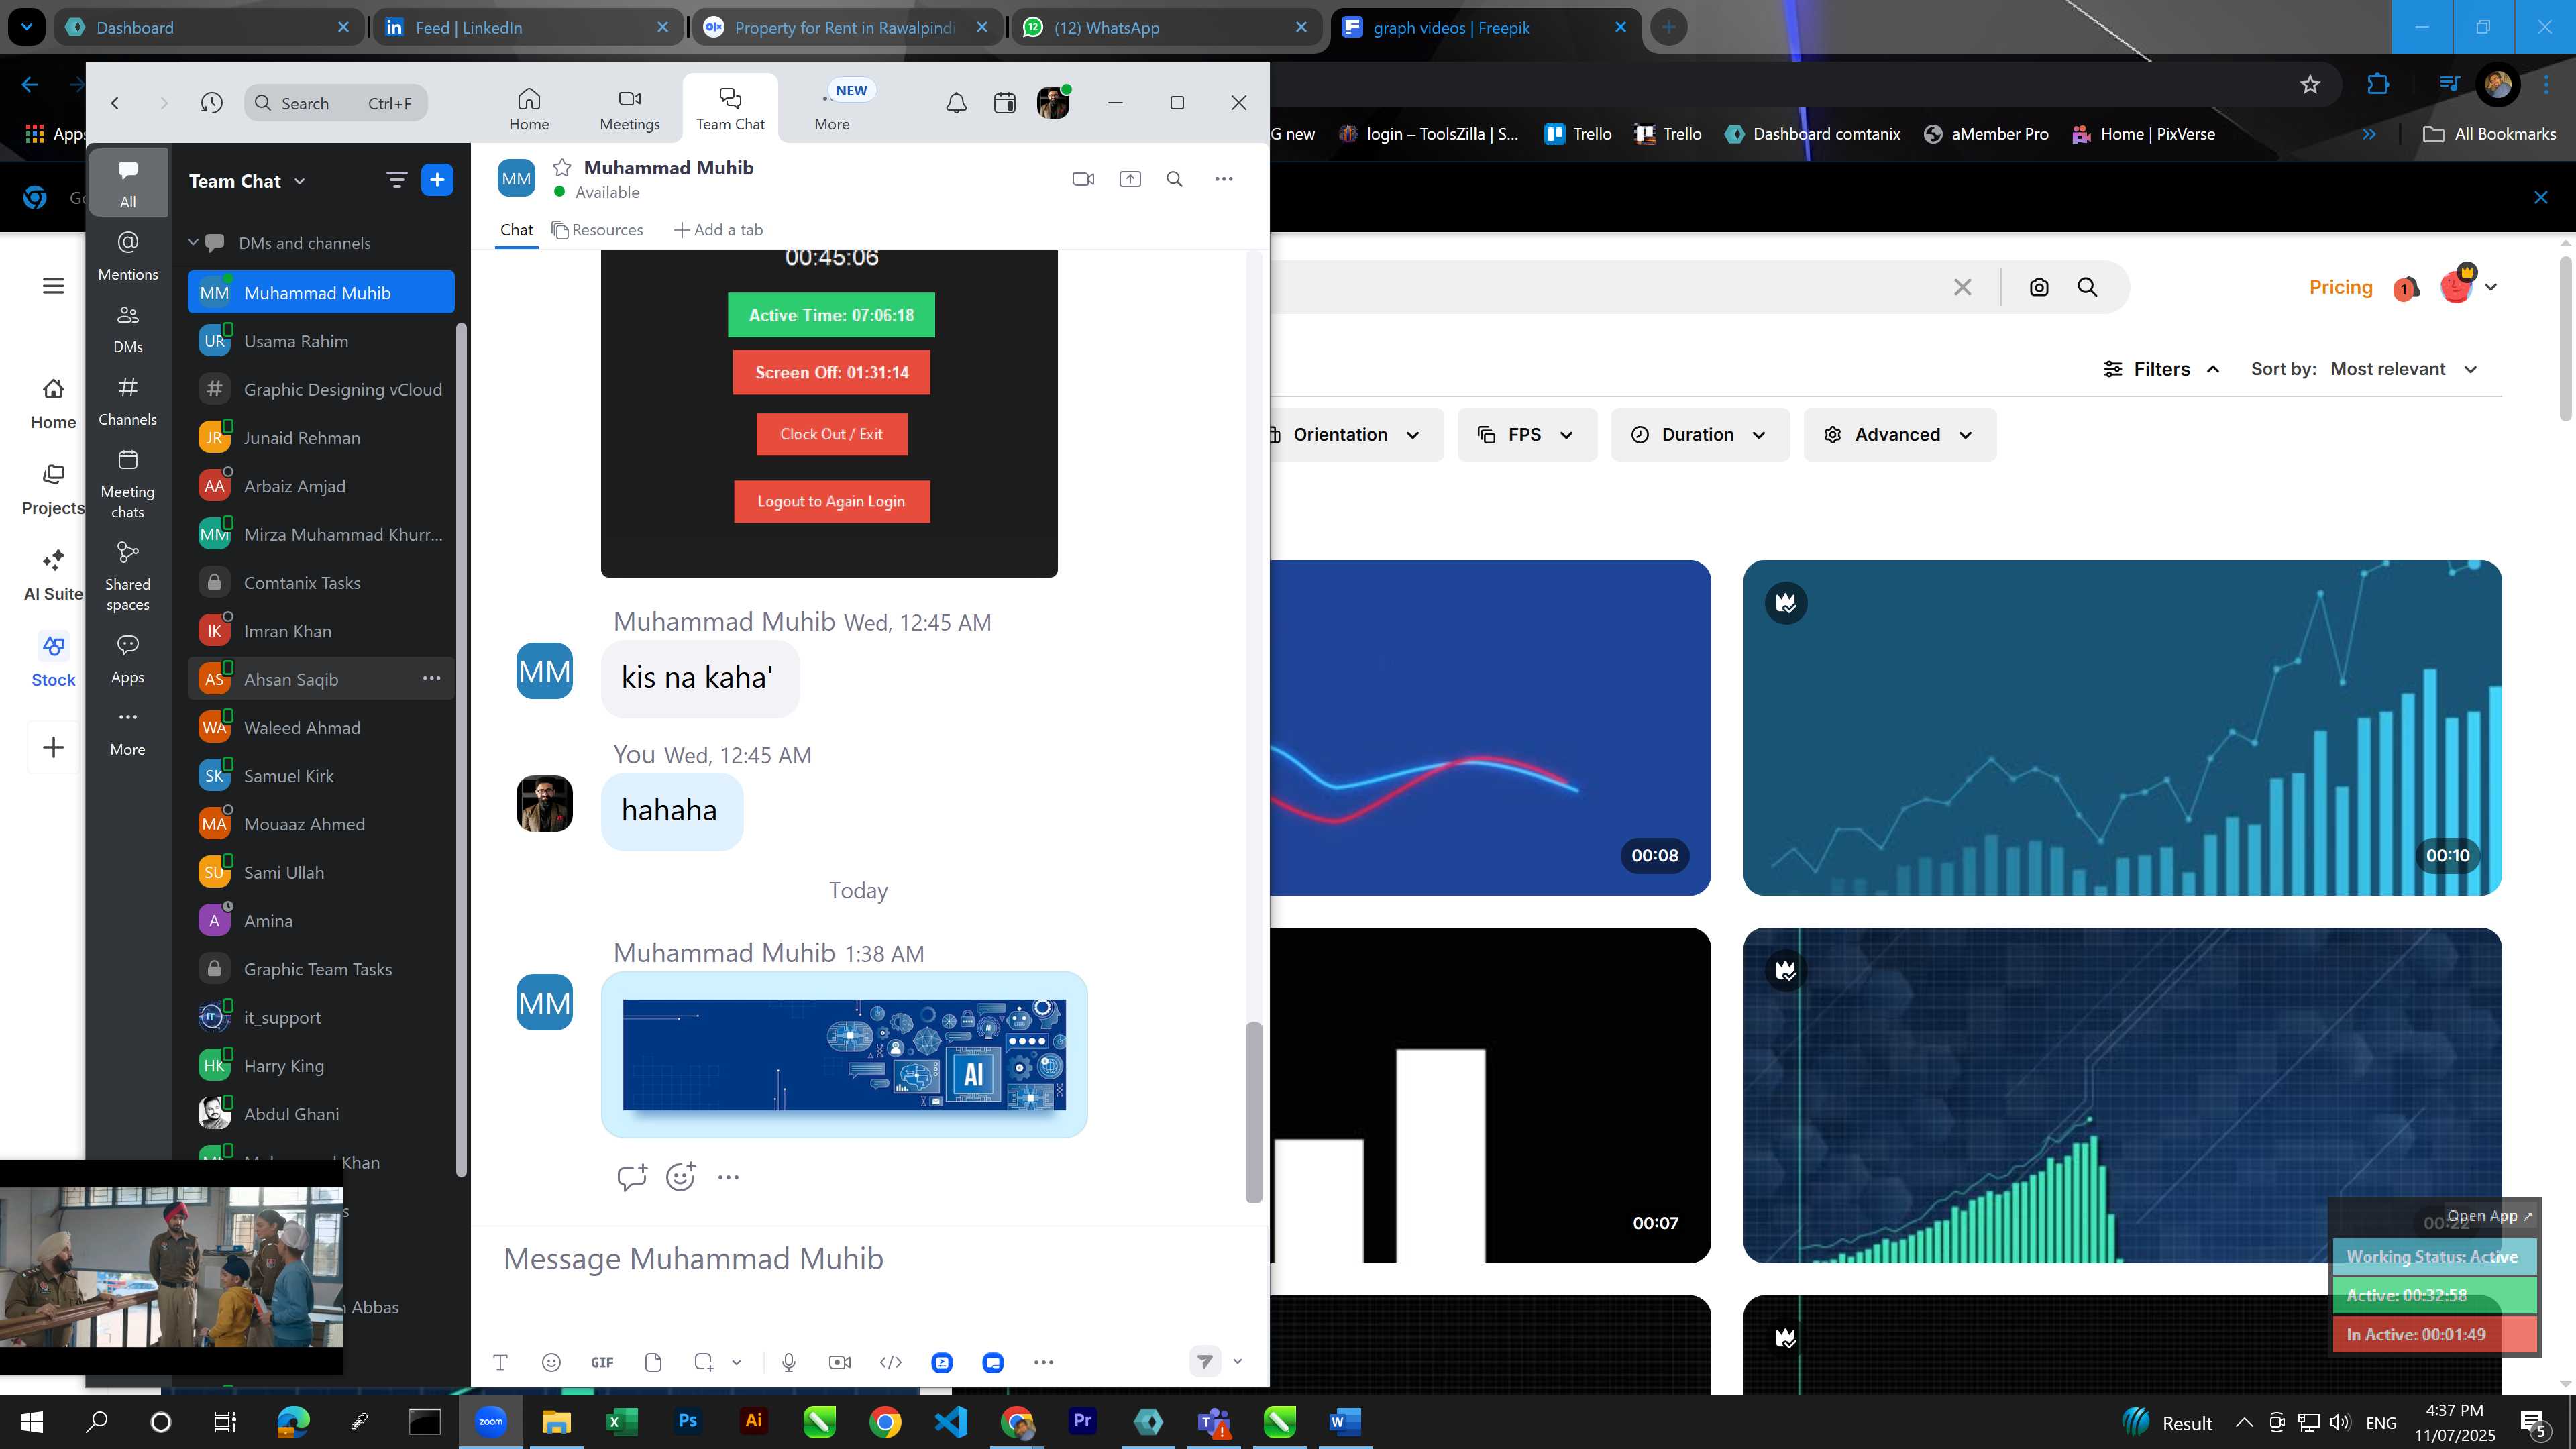Start a video call with Muhammad Muhib
Image resolution: width=2576 pixels, height=1449 pixels.
(1083, 179)
